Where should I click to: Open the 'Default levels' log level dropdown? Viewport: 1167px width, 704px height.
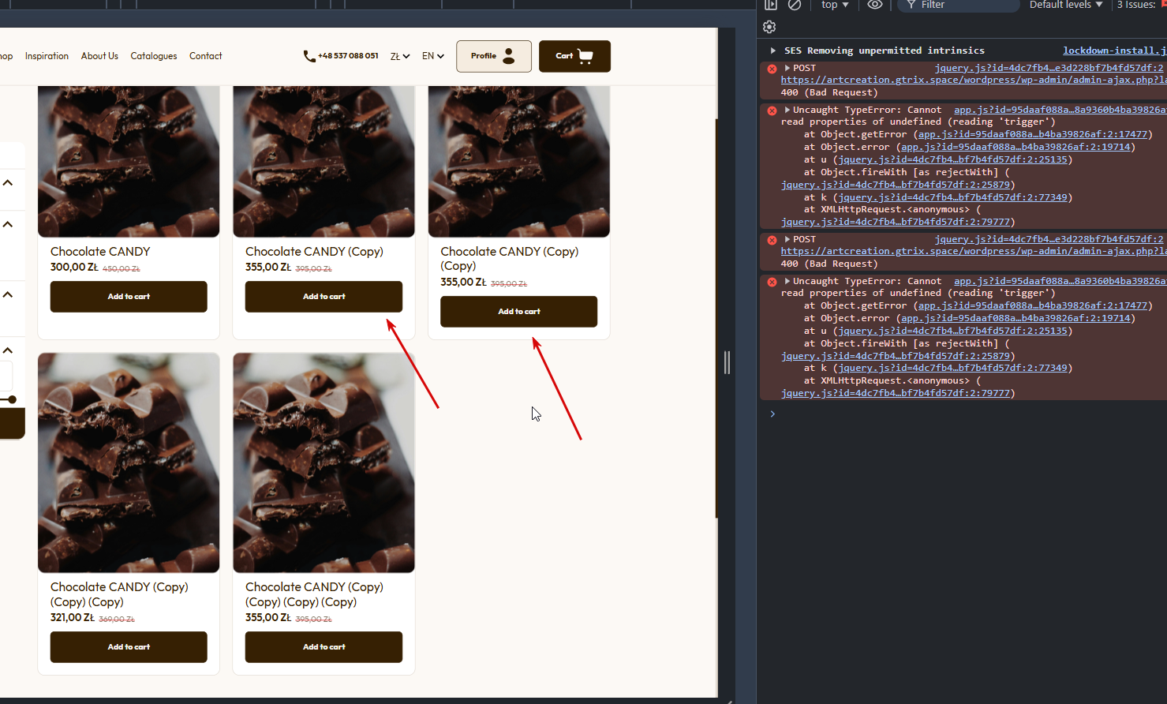point(1066,5)
